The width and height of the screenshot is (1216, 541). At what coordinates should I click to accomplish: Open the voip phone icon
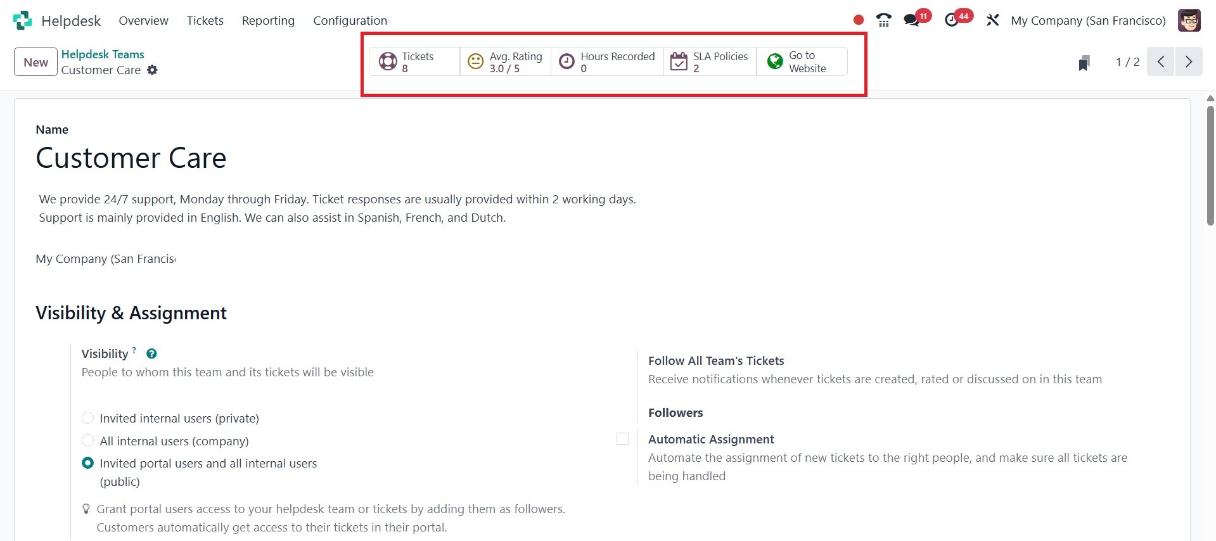point(883,20)
